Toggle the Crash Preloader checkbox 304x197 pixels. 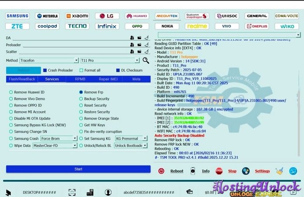tap(45, 70)
